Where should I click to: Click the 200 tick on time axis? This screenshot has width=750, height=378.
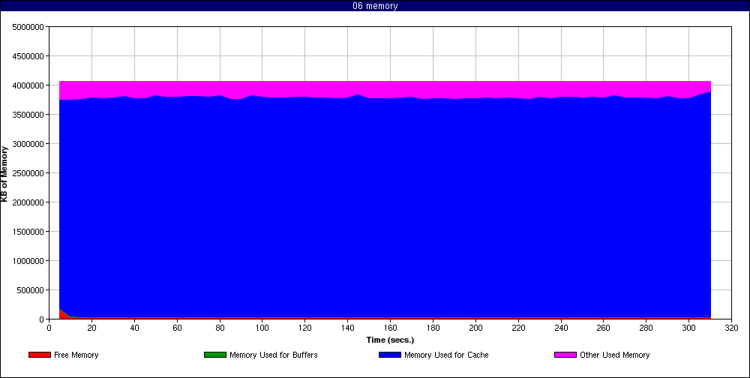click(475, 328)
